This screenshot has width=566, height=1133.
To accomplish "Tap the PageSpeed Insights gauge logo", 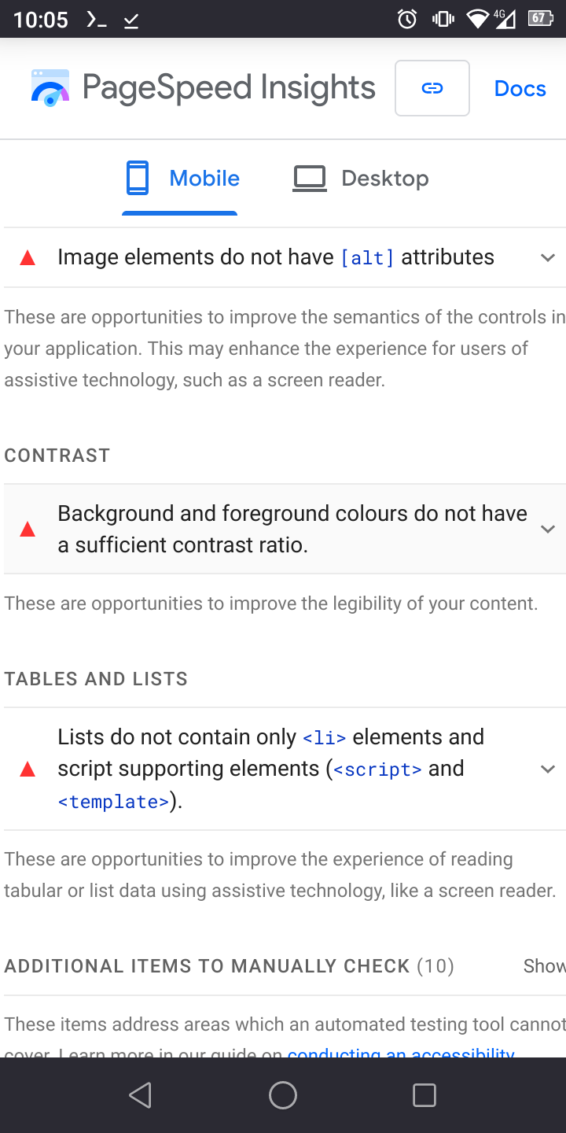I will [x=50, y=88].
